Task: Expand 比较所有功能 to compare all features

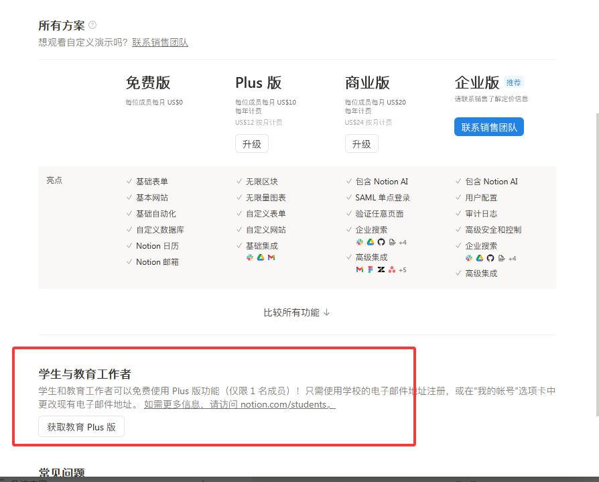Action: tap(296, 312)
